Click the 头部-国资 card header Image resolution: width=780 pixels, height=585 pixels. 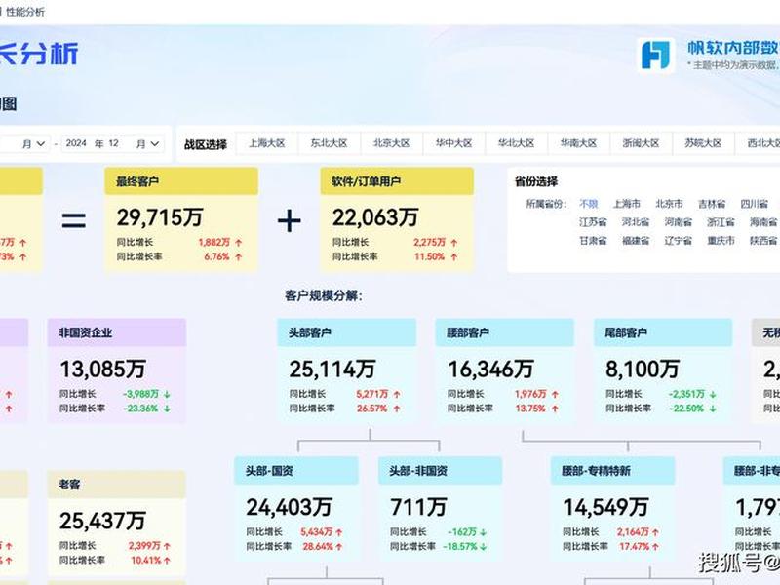coord(296,471)
